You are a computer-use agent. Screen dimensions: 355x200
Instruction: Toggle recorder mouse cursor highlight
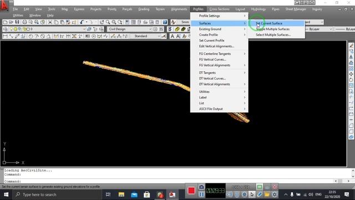click(x=252, y=194)
